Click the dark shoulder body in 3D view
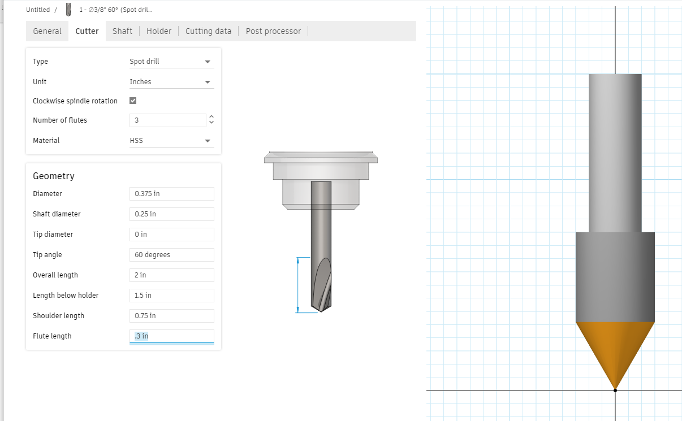Image resolution: width=682 pixels, height=421 pixels. pyautogui.click(x=615, y=277)
